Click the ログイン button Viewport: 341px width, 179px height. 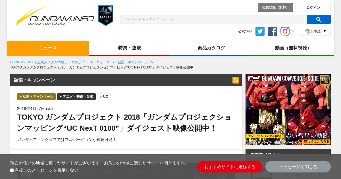(x=313, y=7)
